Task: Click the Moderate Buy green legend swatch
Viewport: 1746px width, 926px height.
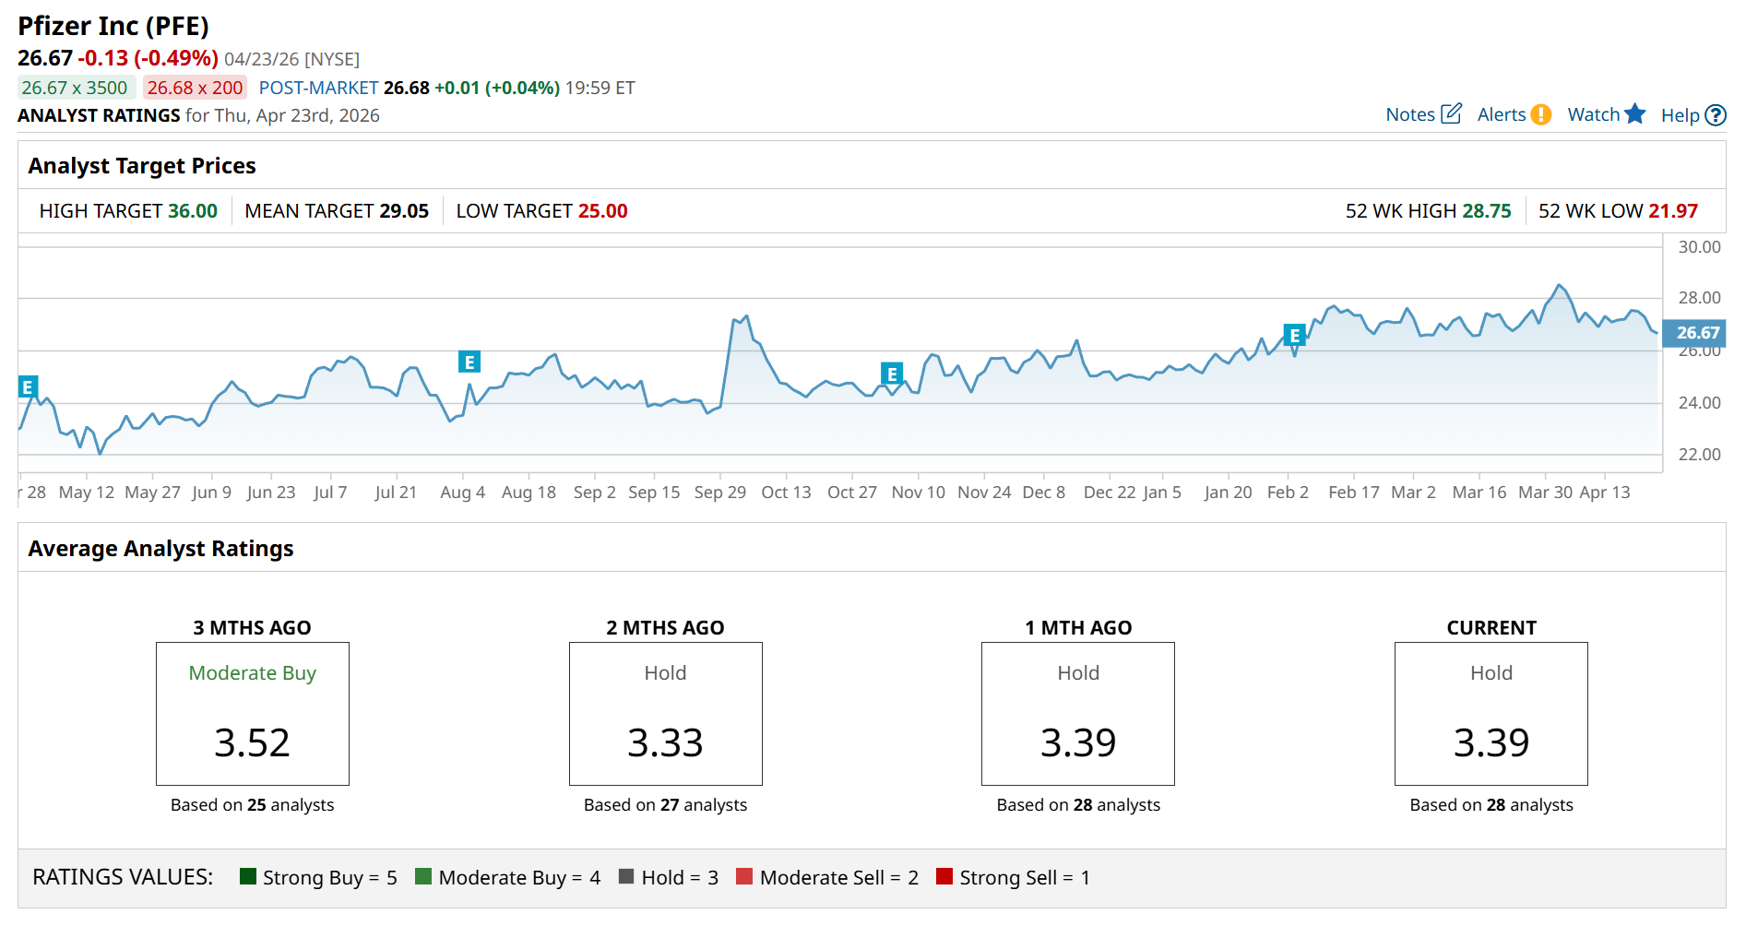Action: pos(423,876)
